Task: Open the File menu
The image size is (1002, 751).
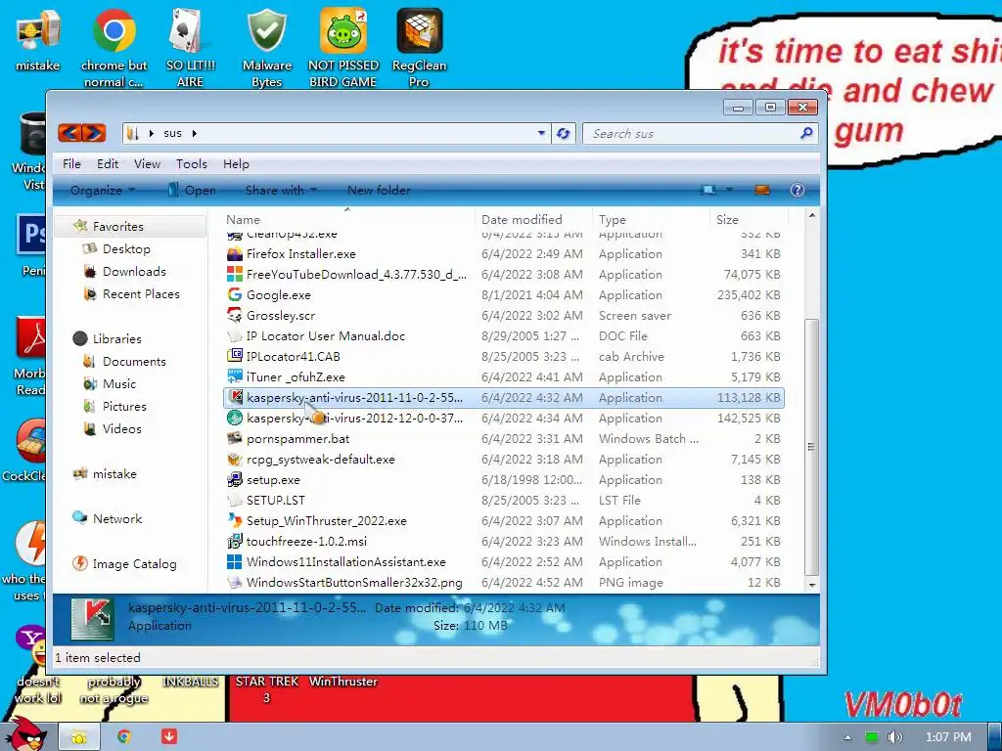Action: 71,163
